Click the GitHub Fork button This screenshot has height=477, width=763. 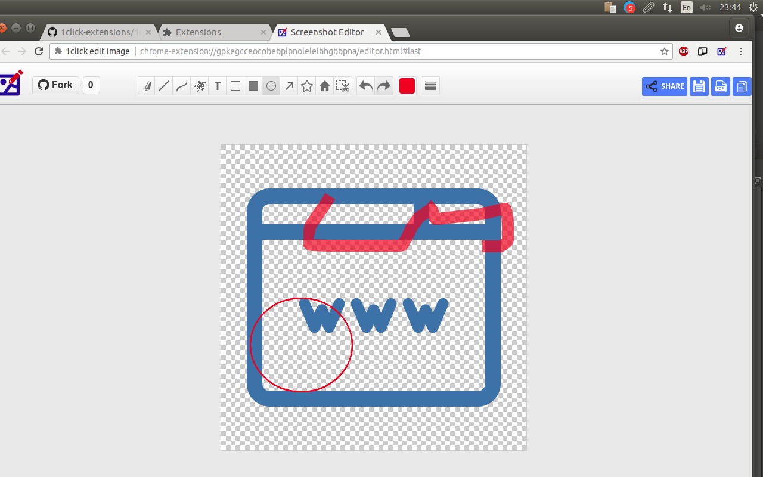click(x=55, y=85)
